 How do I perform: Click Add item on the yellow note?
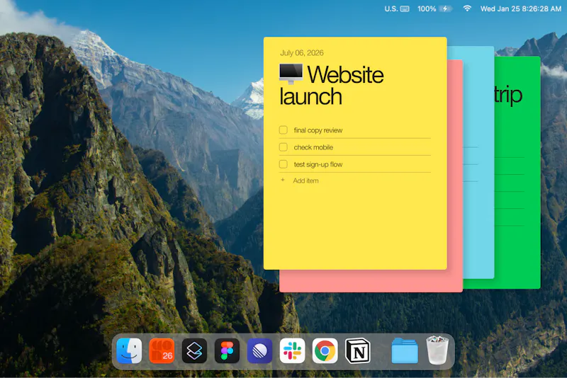305,181
